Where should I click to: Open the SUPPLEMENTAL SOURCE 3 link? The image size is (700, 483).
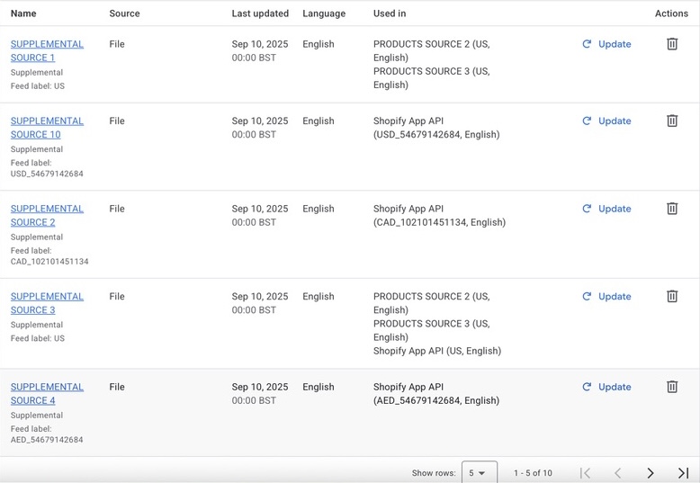tap(47, 302)
